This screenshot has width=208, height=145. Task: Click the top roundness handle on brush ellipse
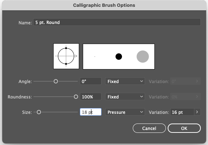(66, 48)
